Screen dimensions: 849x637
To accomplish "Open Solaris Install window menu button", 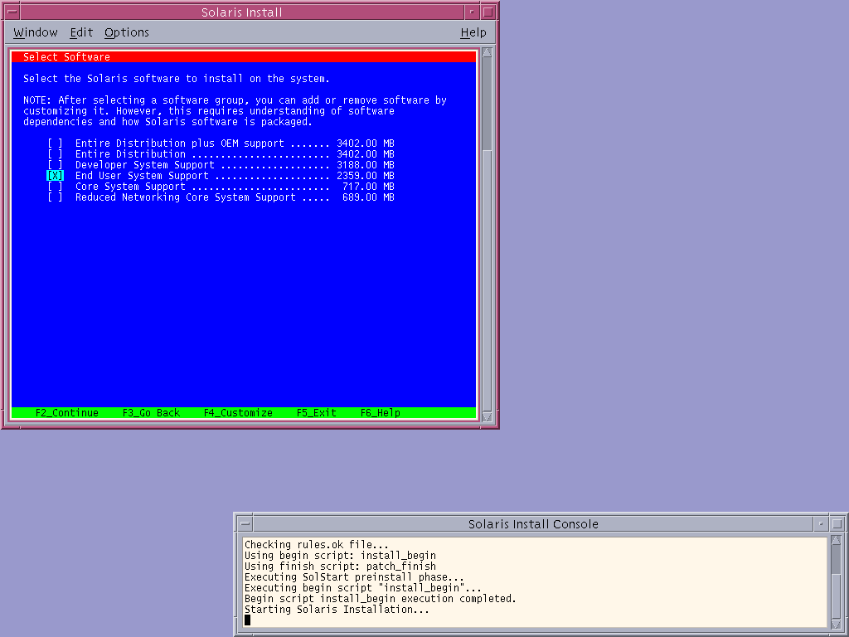I will [x=12, y=12].
